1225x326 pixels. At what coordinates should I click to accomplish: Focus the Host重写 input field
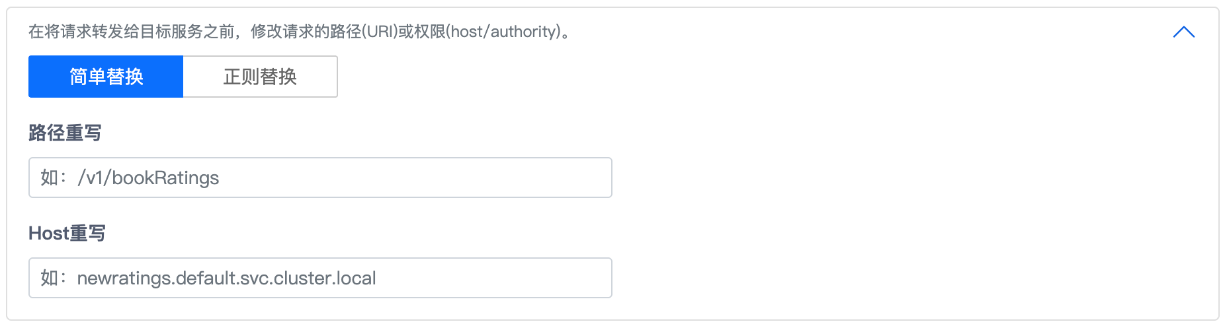coord(320,278)
